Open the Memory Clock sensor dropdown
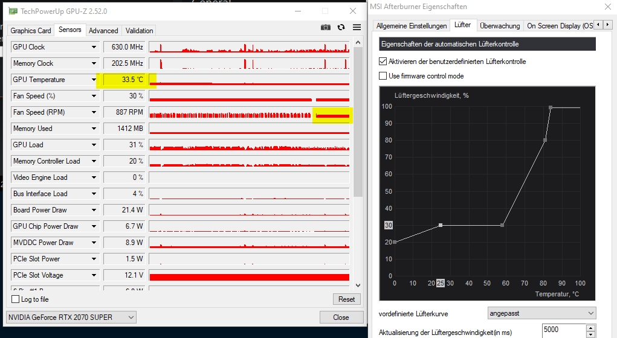 coord(94,63)
